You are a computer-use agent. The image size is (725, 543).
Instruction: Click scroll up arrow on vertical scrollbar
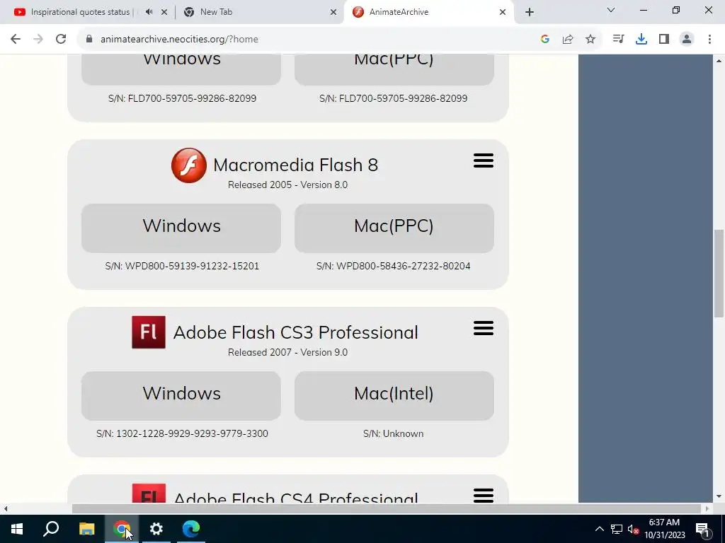pos(719,61)
